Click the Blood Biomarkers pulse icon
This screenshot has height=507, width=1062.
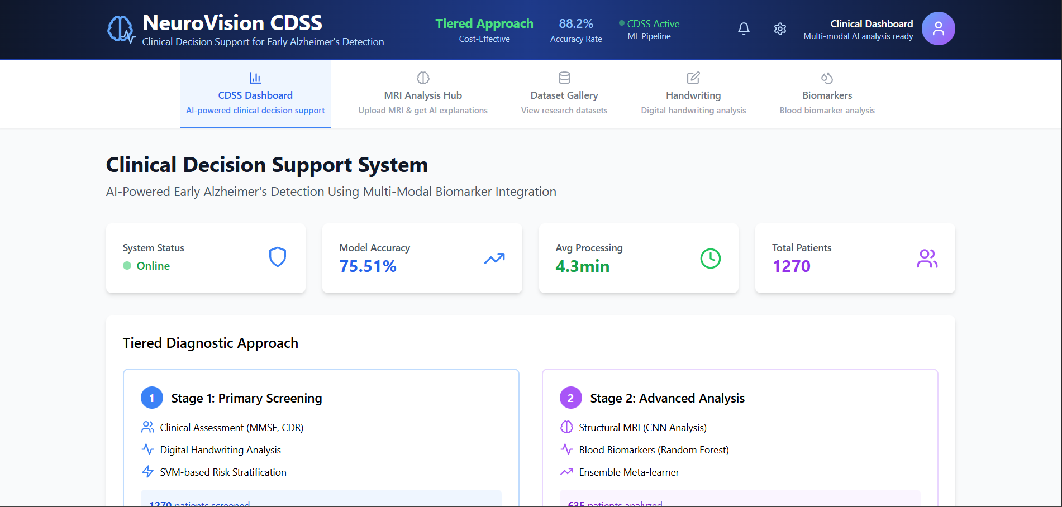(566, 449)
